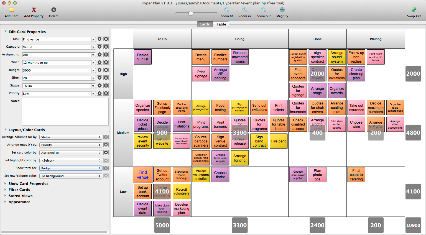426x235 pixels.
Task: Click inside the Notes text area
Action: tap(65, 112)
